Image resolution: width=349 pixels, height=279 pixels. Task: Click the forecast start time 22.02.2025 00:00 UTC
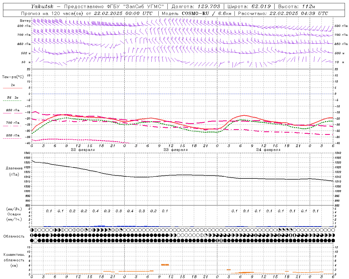pyautogui.click(x=123, y=13)
